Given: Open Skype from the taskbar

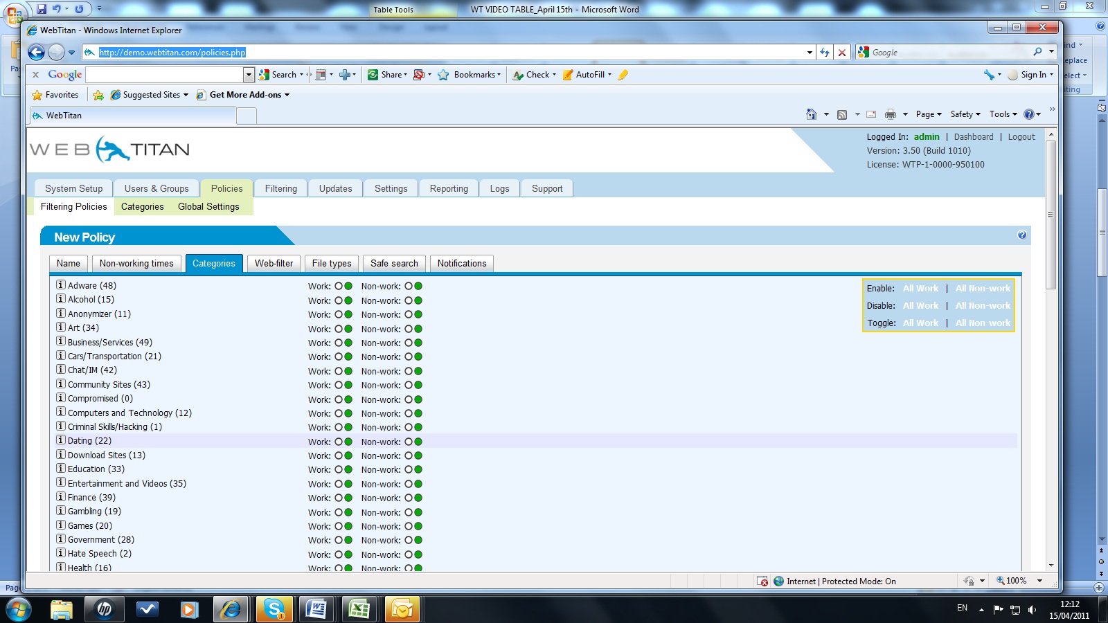Looking at the screenshot, I should pos(274,609).
